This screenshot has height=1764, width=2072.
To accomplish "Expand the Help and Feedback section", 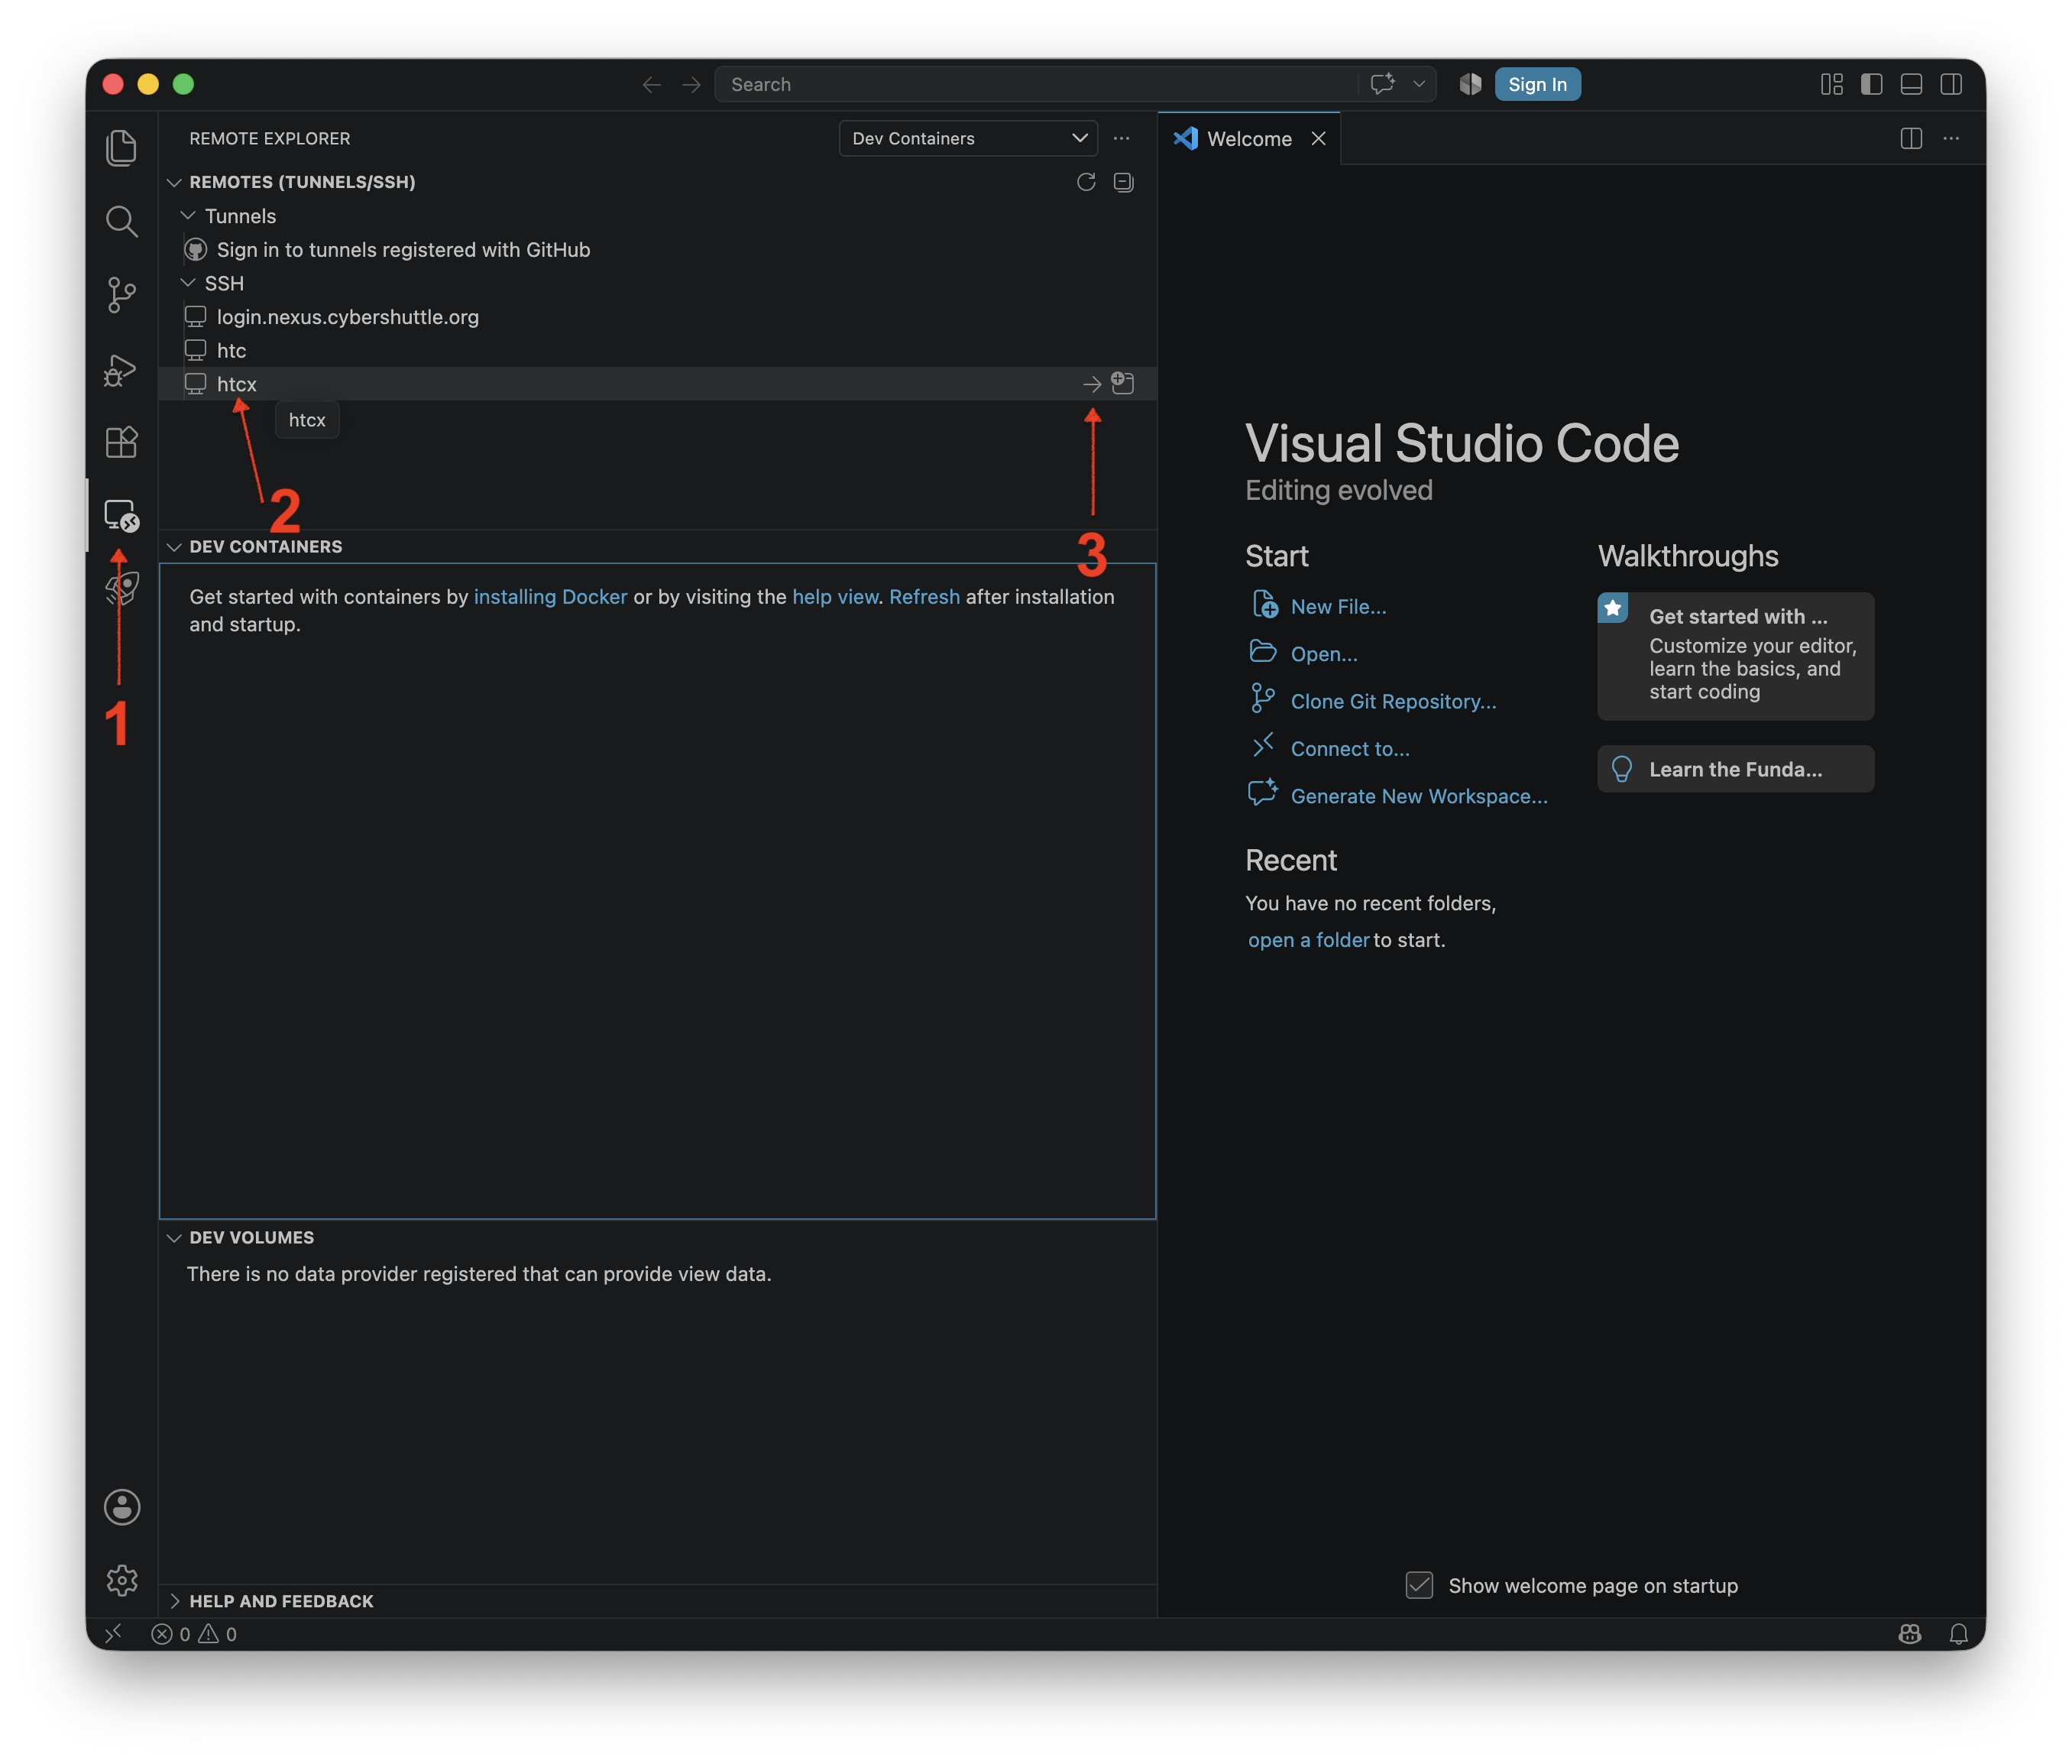I will point(174,1601).
